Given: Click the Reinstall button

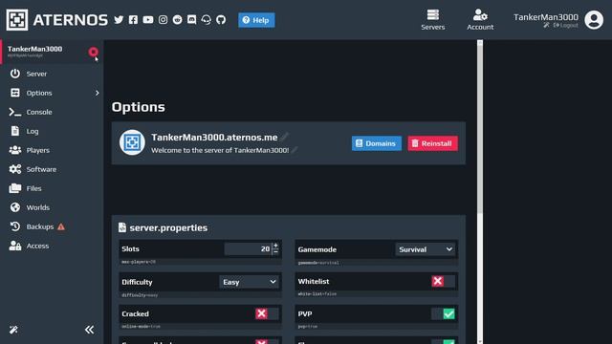Looking at the screenshot, I should 432,143.
